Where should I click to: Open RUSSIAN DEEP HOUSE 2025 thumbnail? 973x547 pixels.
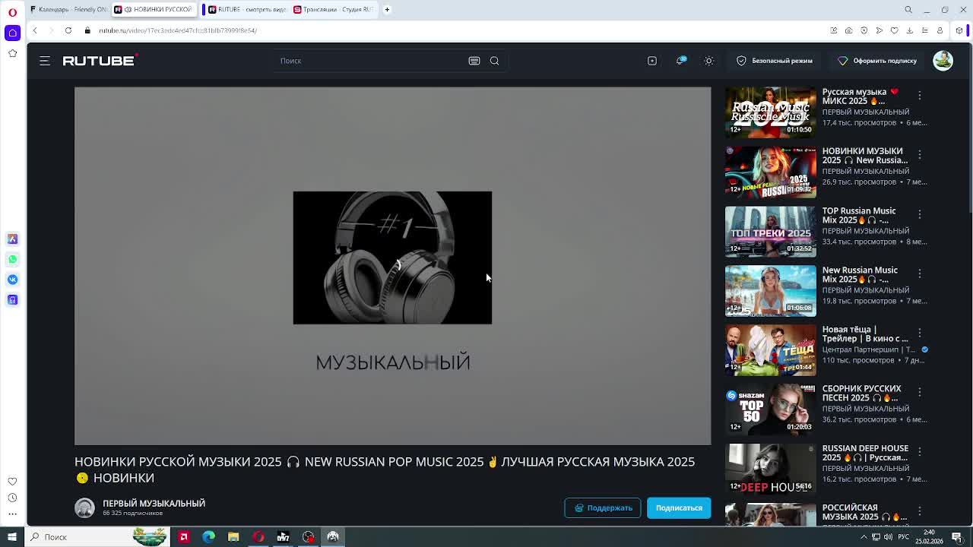pos(770,469)
